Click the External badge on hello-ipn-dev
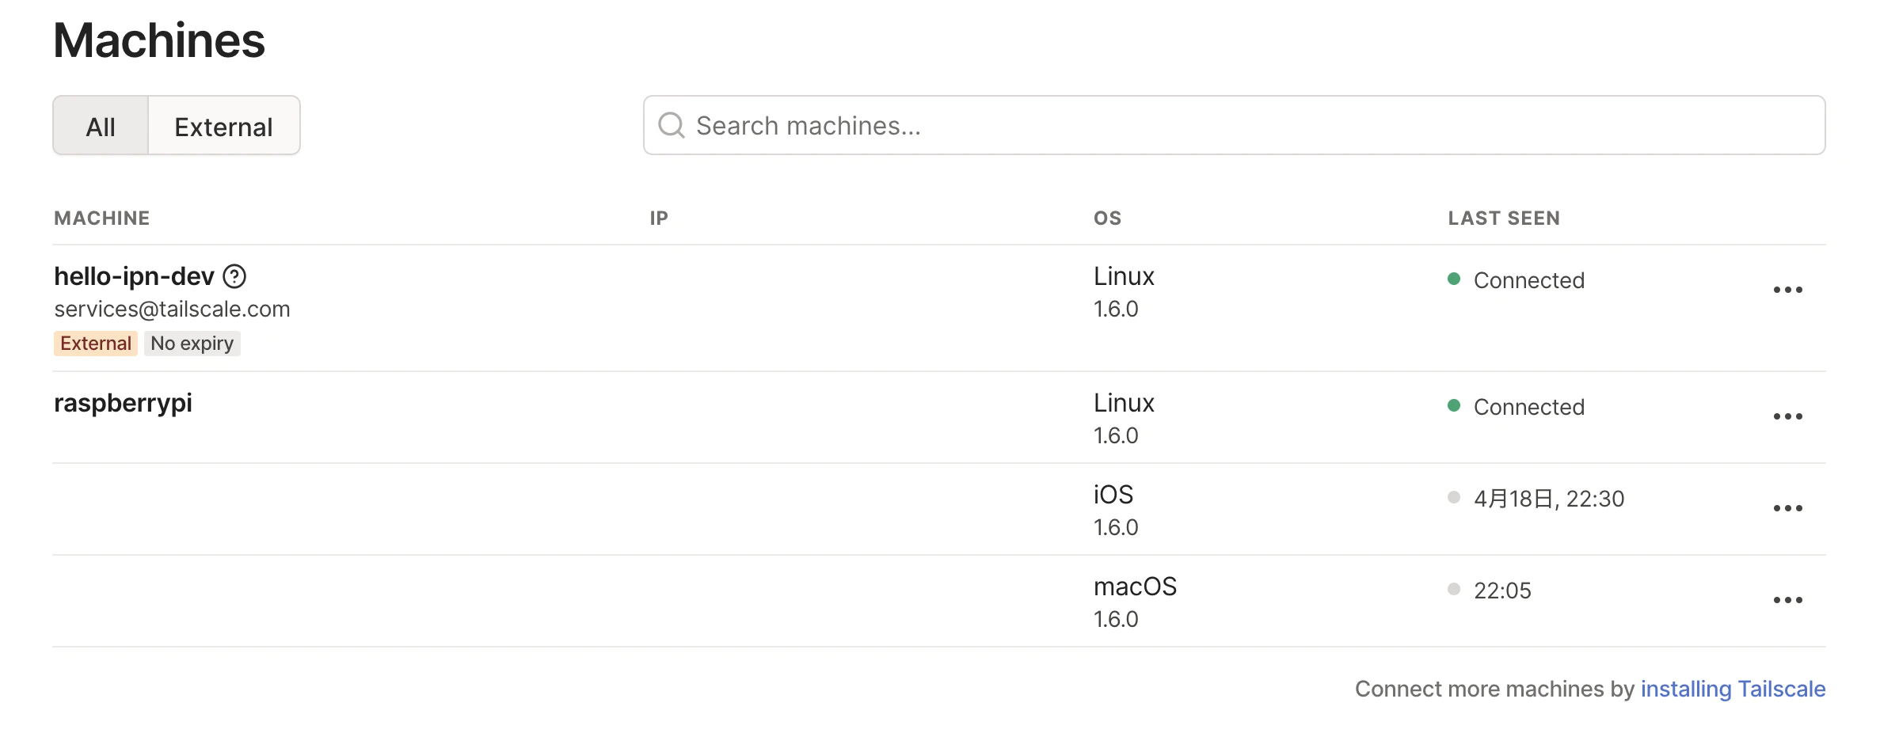This screenshot has width=1899, height=733. coord(96,344)
